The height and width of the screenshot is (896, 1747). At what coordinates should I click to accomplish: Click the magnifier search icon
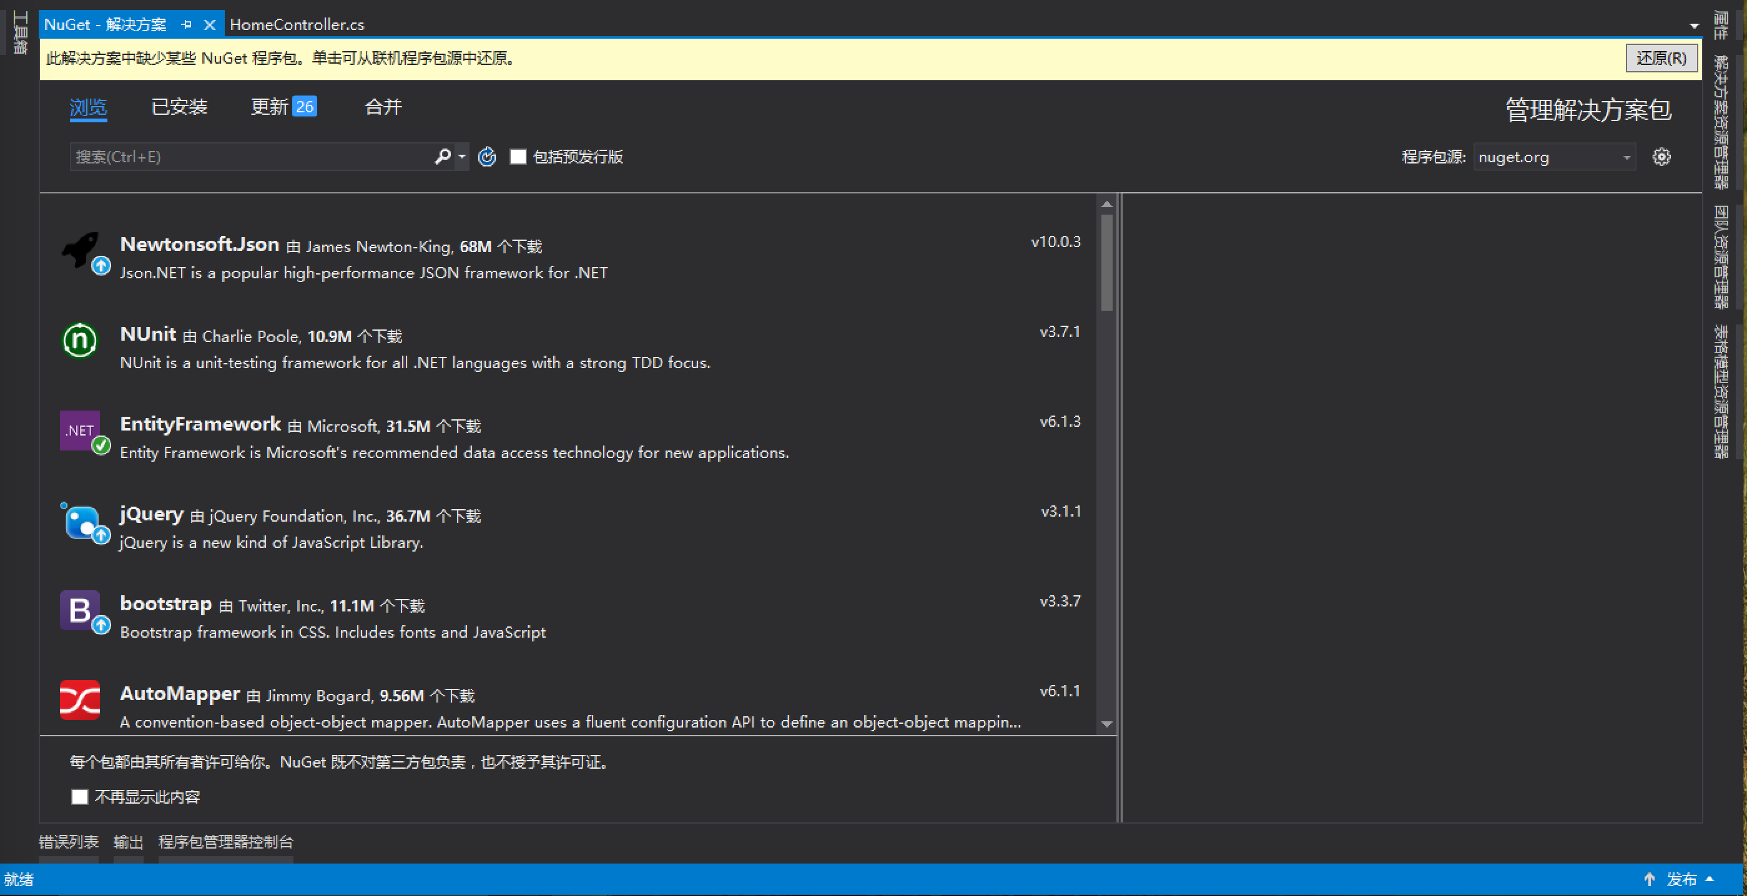443,157
